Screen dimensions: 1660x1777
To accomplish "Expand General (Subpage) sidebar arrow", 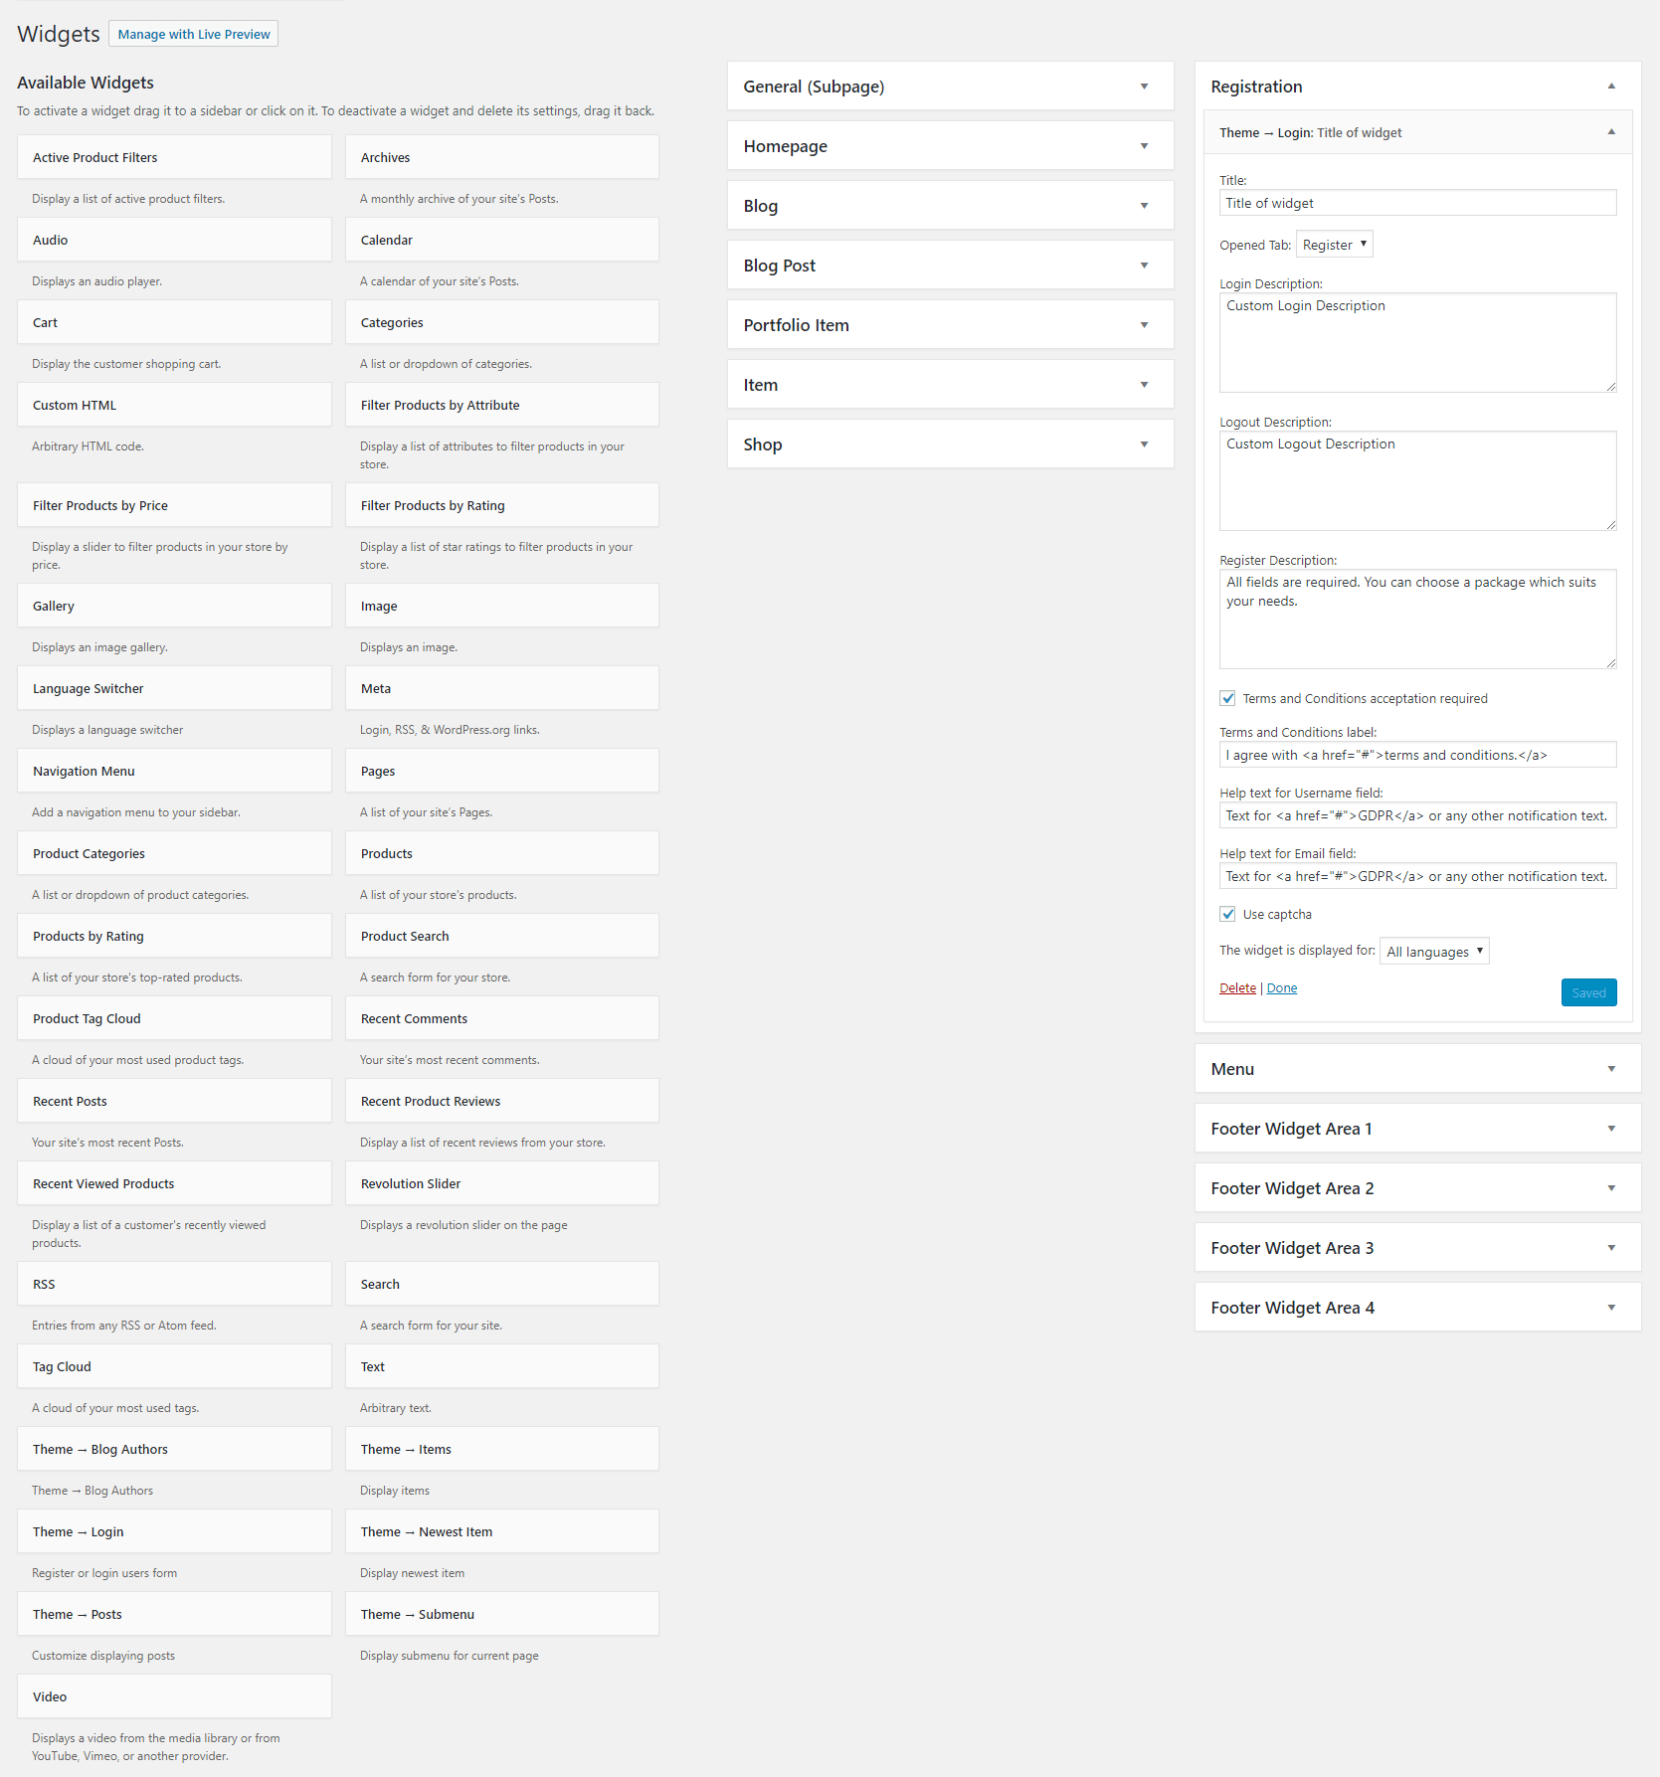I will [1144, 87].
